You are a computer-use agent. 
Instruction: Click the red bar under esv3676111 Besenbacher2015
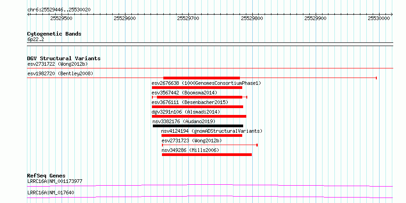pyautogui.click(x=198, y=107)
